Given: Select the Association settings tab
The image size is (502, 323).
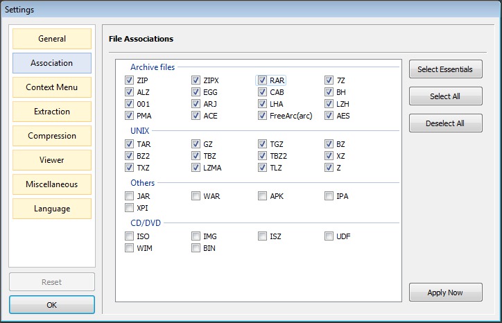Looking at the screenshot, I should point(52,63).
